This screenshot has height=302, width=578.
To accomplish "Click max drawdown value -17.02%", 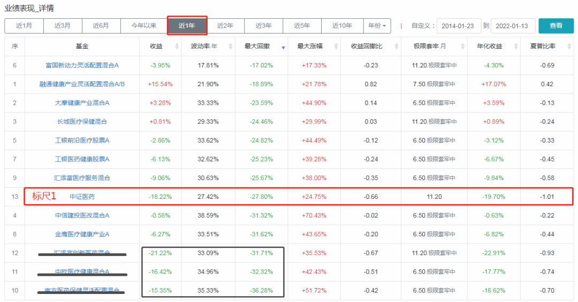I will (261, 66).
